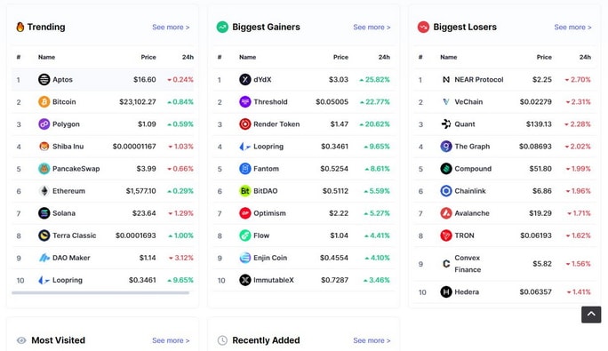The height and width of the screenshot is (351, 608).
Task: Click the Shiba Inu coin icon
Action: (44, 147)
